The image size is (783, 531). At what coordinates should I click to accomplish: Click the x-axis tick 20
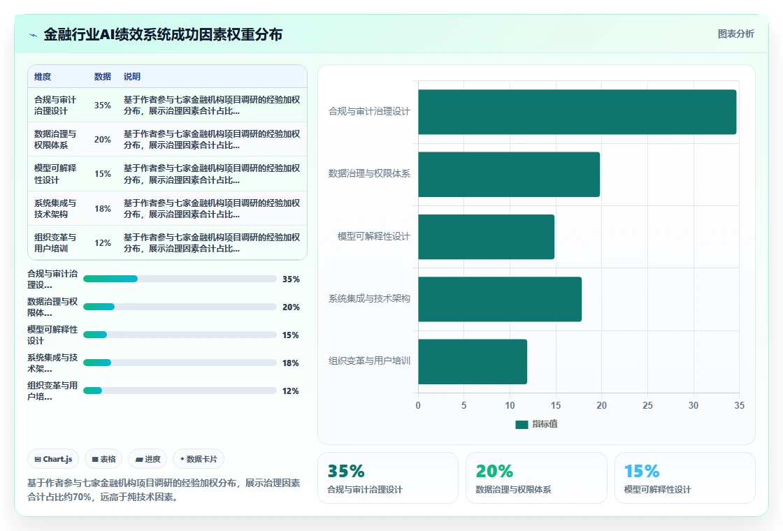(x=601, y=405)
